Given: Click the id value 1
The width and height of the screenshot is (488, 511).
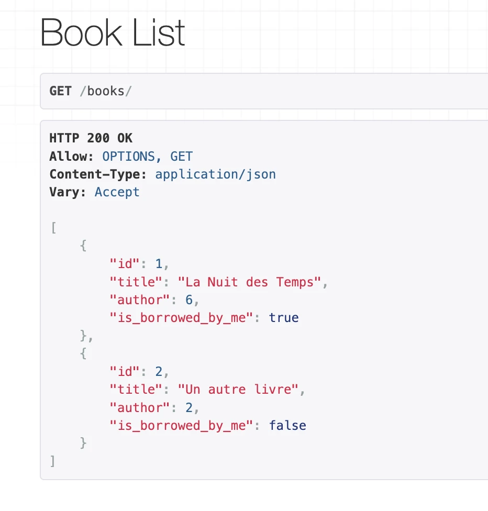Looking at the screenshot, I should coord(159,264).
